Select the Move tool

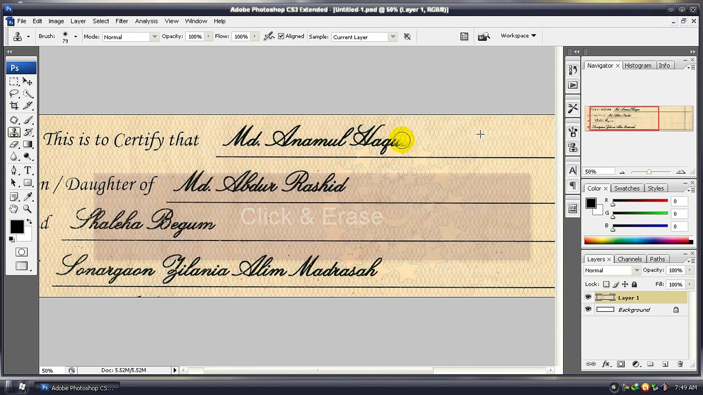(x=27, y=81)
